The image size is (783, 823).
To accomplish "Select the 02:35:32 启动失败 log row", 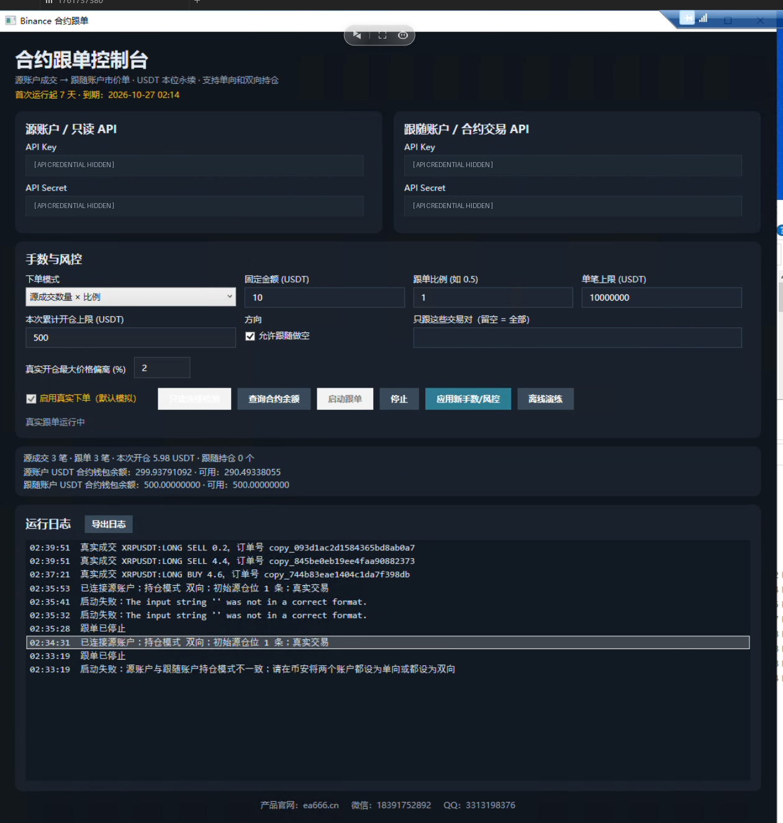I will 388,616.
